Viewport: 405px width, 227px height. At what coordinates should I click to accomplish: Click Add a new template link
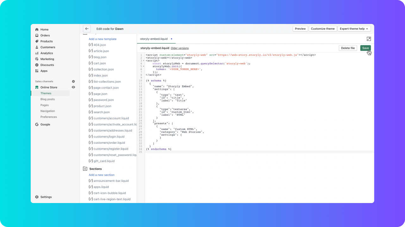pos(103,39)
